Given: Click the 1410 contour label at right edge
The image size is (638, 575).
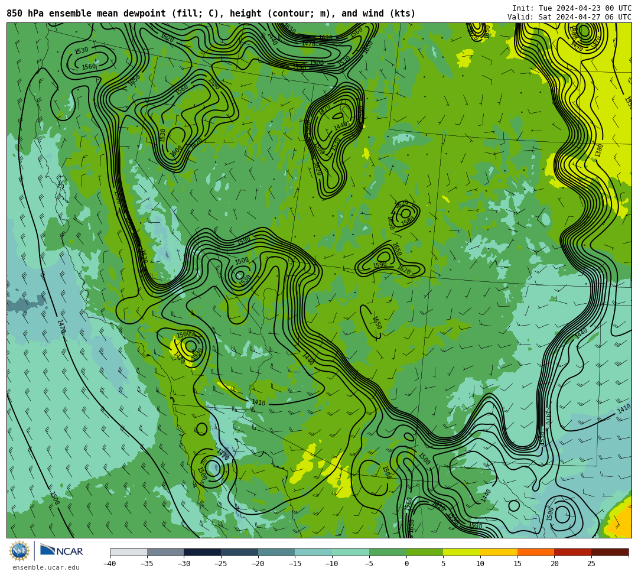Looking at the screenshot, I should click(624, 410).
